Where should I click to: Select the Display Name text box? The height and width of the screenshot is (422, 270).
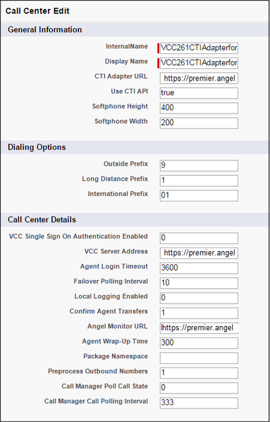(199, 64)
